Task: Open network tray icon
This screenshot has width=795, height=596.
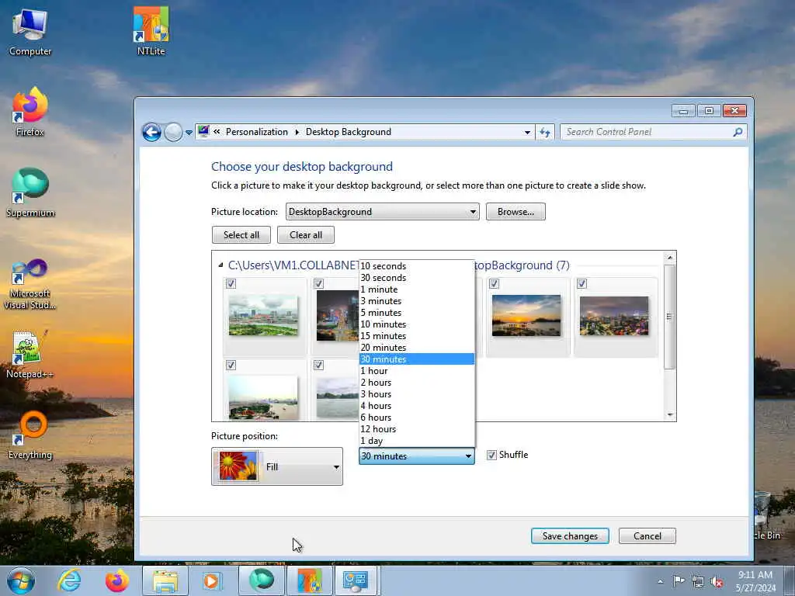Action: 698,581
